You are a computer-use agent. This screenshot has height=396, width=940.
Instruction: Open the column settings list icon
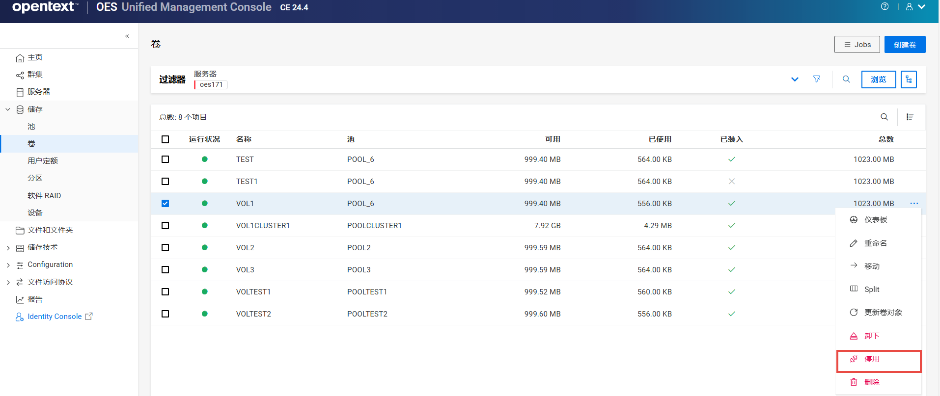click(910, 117)
